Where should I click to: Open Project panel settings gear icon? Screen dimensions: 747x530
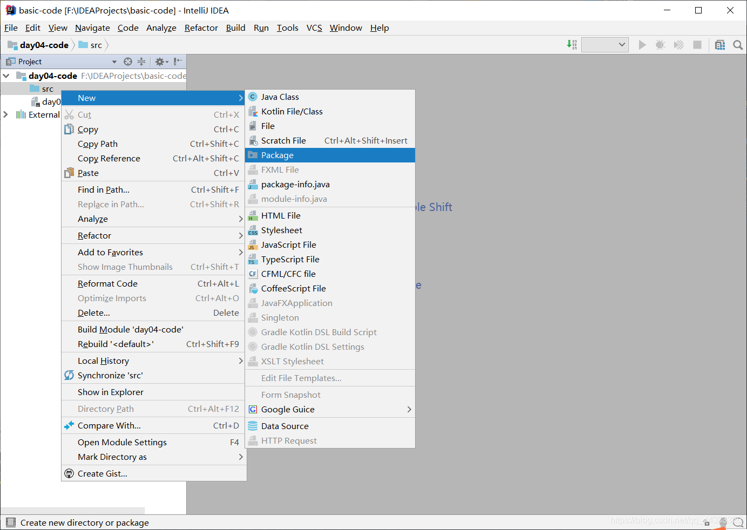[x=161, y=62]
